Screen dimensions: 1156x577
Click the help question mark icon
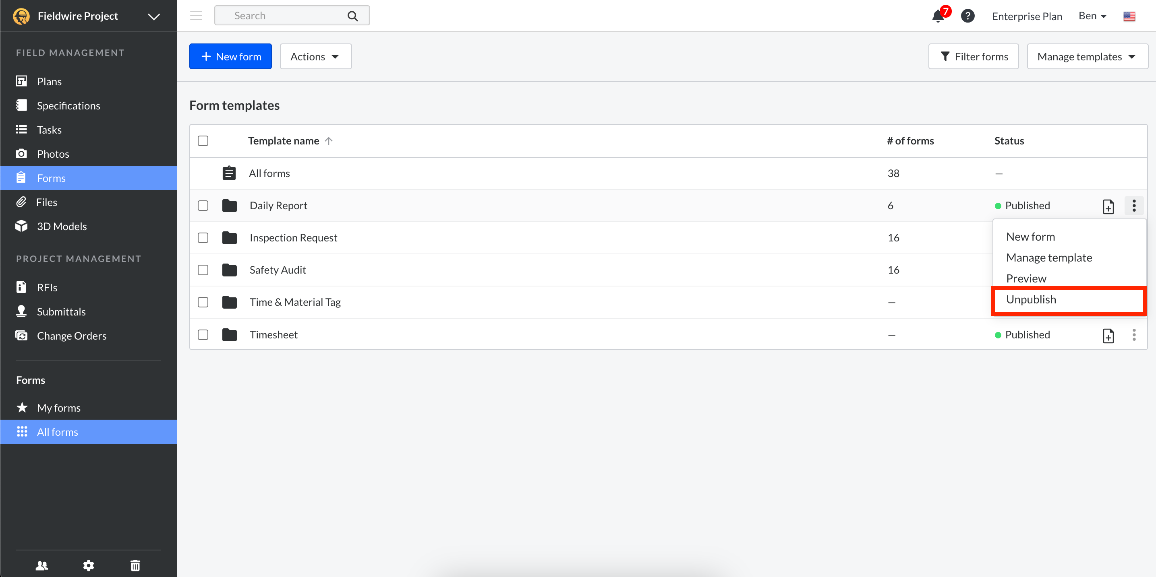click(967, 16)
